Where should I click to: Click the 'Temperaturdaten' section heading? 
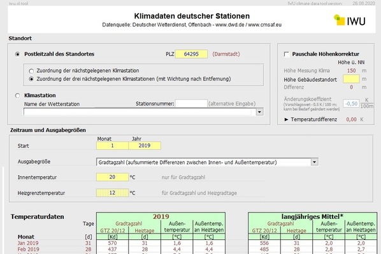(37, 216)
